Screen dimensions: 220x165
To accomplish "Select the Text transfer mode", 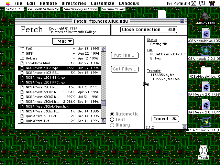I will pyautogui.click(x=112, y=120).
